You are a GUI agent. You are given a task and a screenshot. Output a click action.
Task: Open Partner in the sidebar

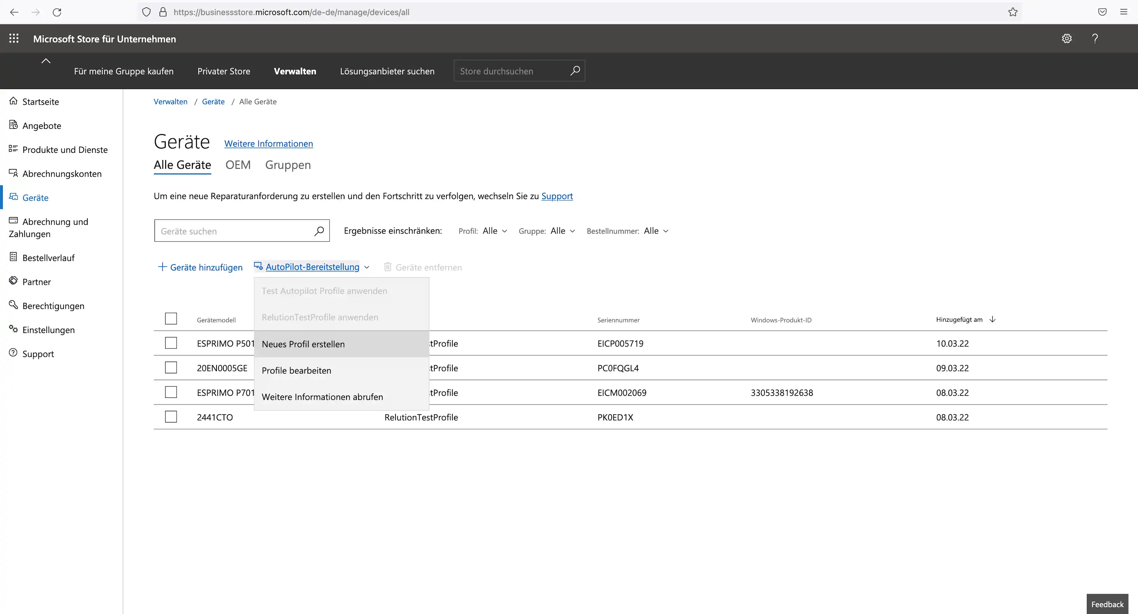click(x=30, y=282)
